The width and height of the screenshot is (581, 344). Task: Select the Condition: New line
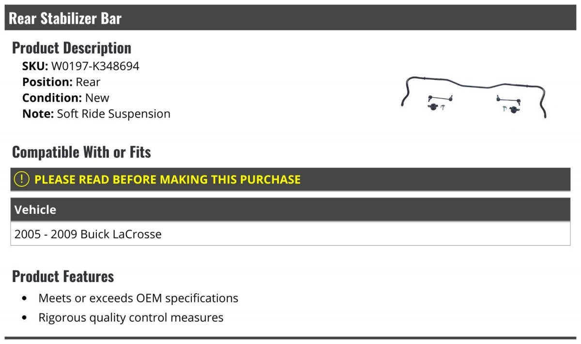pyautogui.click(x=66, y=98)
